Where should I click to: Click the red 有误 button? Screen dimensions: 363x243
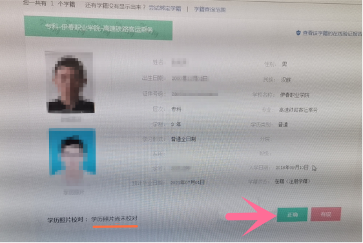pyautogui.click(x=326, y=214)
